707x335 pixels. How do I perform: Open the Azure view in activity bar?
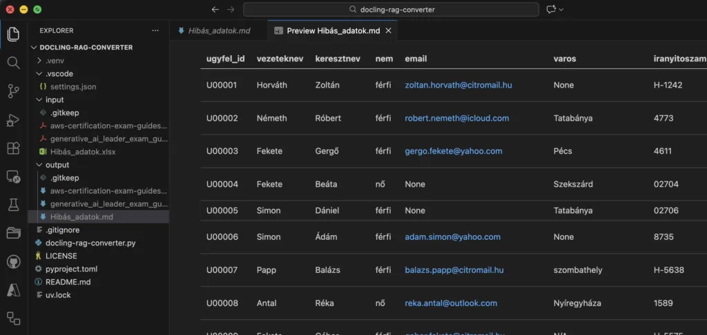(x=13, y=290)
